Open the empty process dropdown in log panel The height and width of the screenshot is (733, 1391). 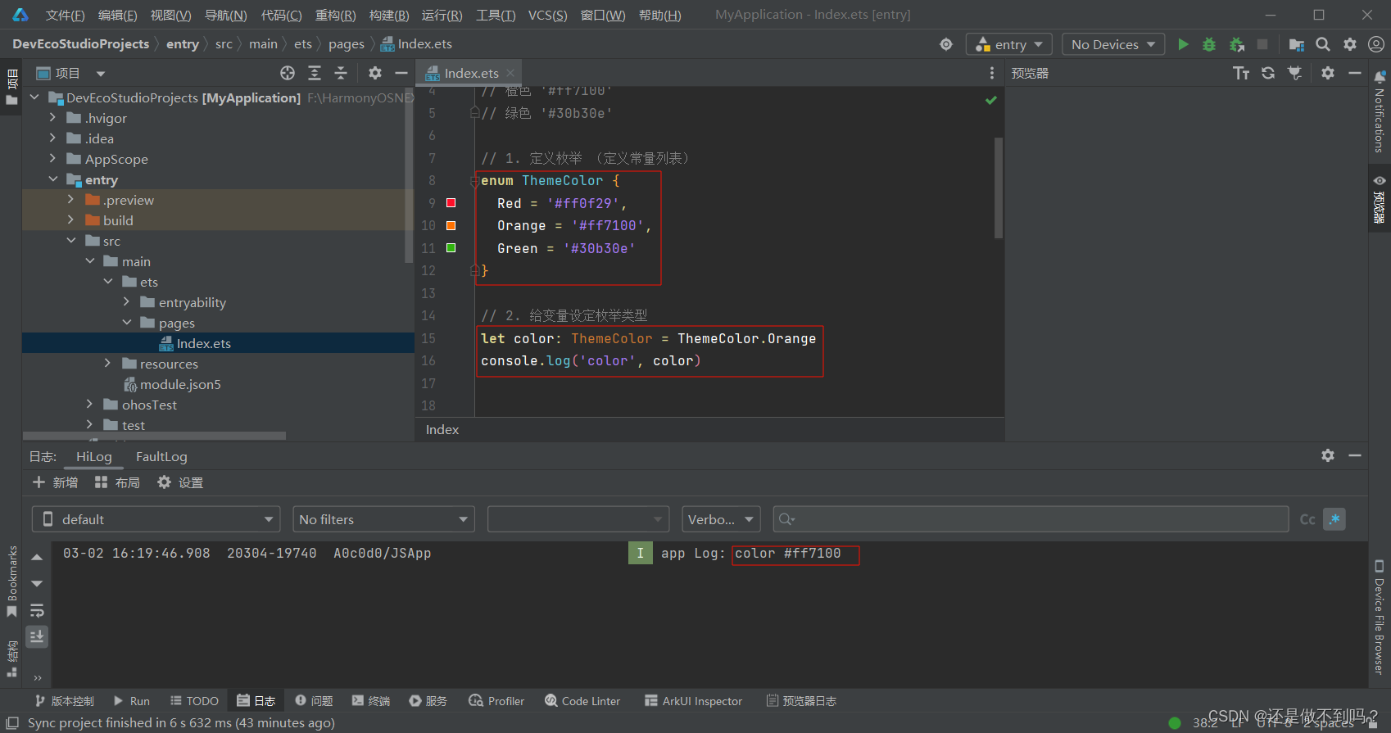click(578, 519)
